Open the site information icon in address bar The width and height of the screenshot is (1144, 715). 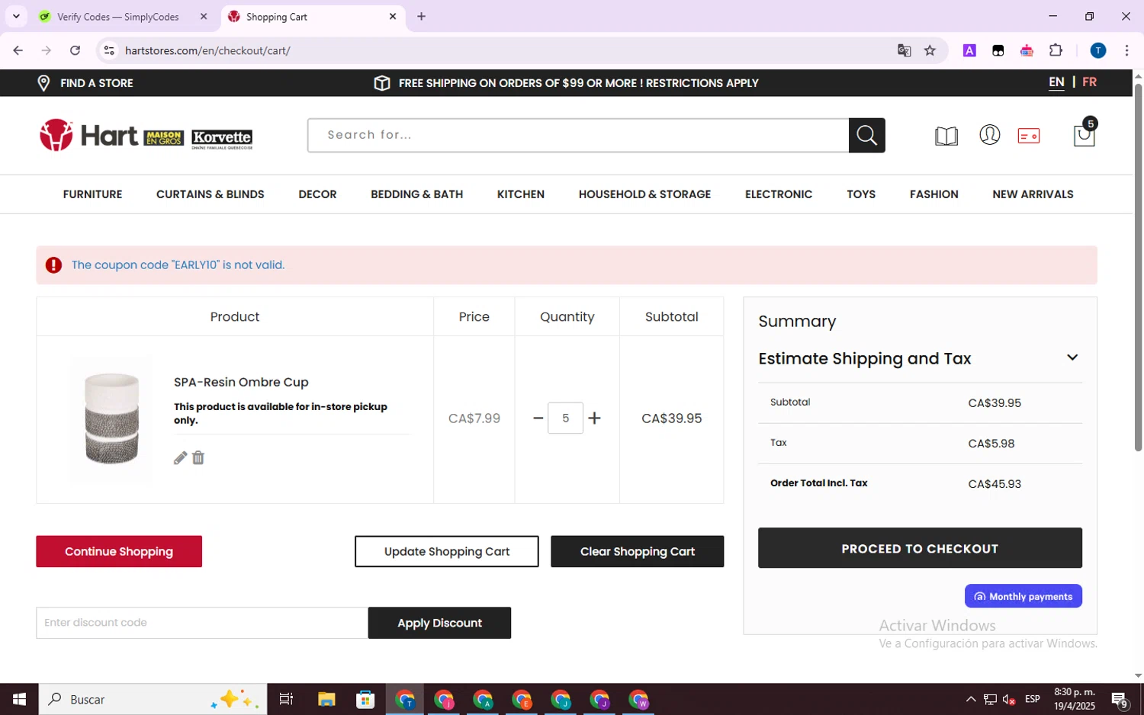click(x=109, y=50)
